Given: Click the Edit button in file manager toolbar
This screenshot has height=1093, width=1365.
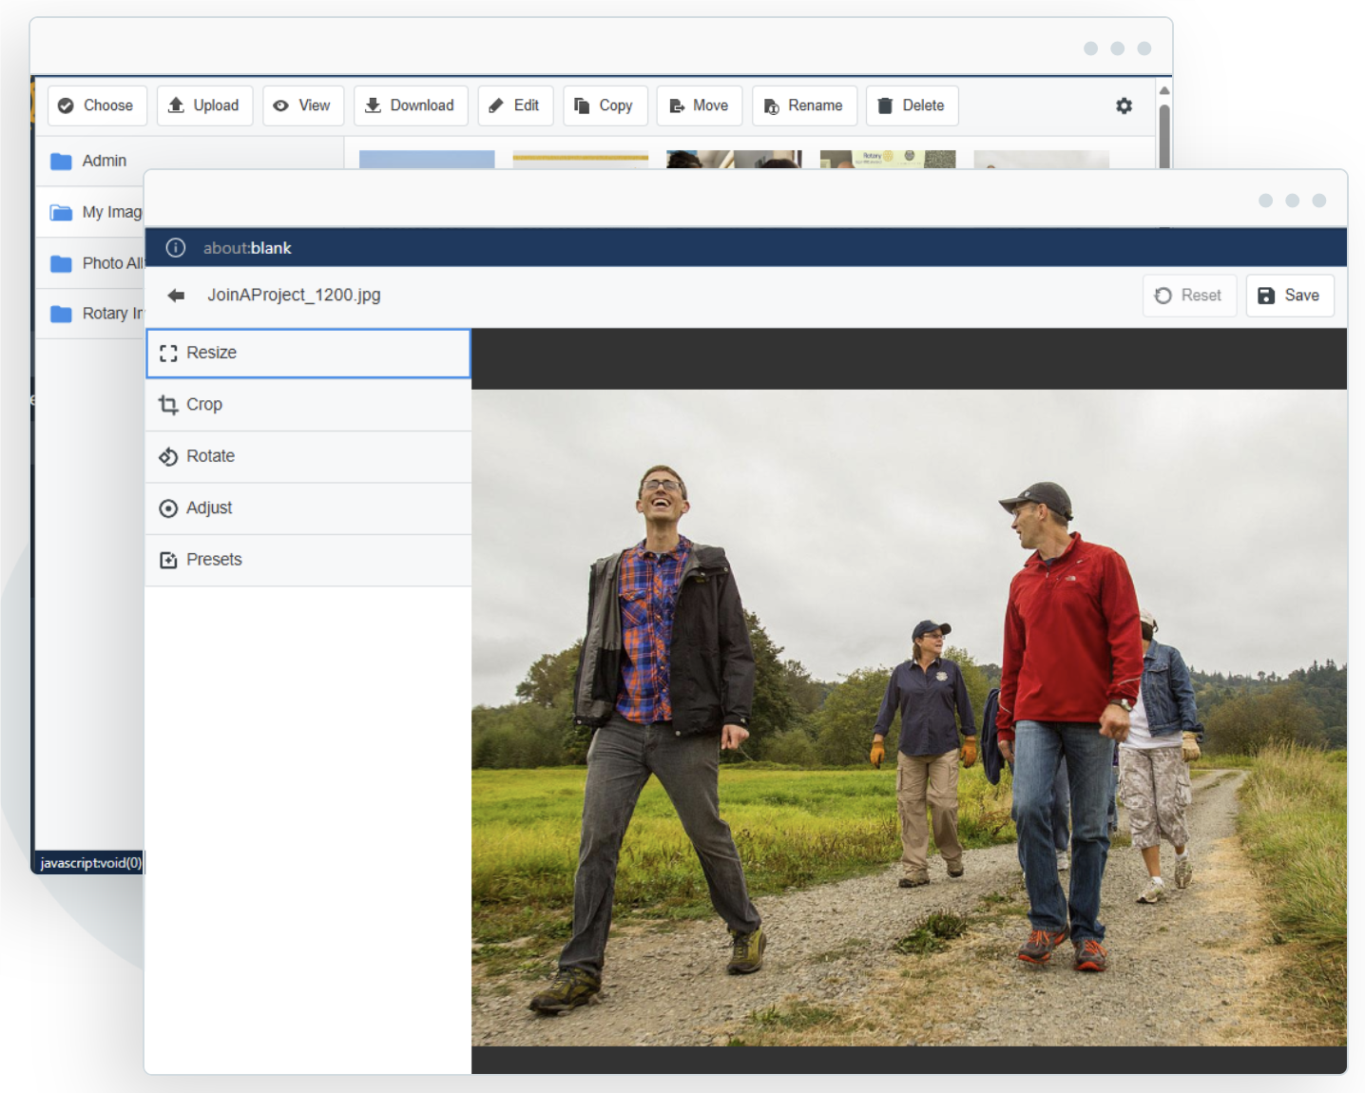Looking at the screenshot, I should [515, 105].
